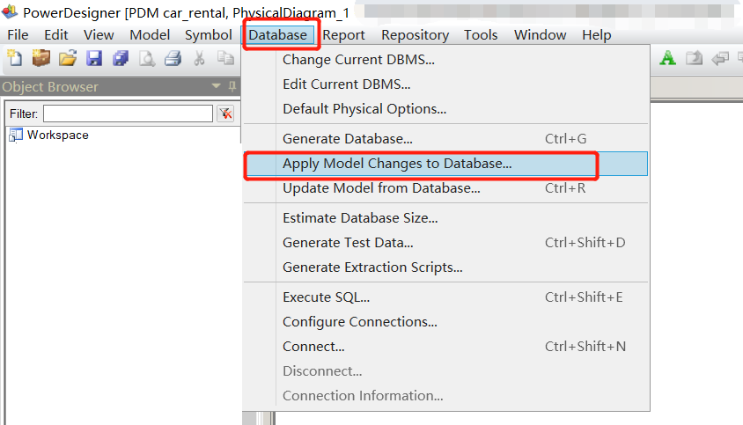Viewport: 743px width, 425px height.
Task: Click the Print toolbar icon
Action: coord(173,59)
